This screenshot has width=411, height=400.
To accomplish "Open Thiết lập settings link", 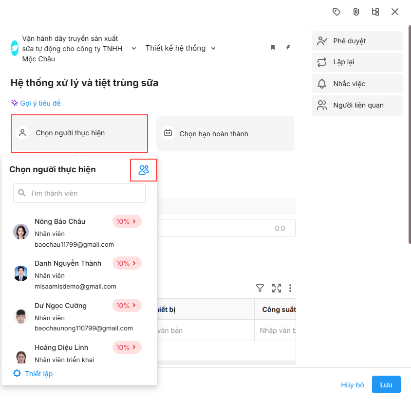I will pos(38,374).
